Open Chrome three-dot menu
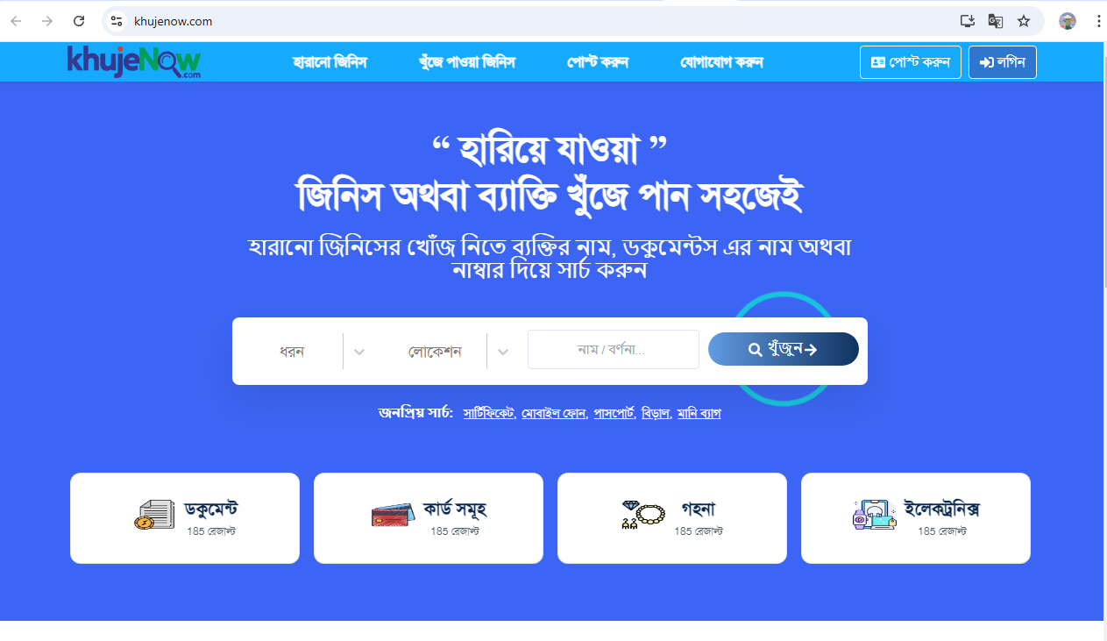Viewport: 1107px width, 641px height. (1098, 21)
